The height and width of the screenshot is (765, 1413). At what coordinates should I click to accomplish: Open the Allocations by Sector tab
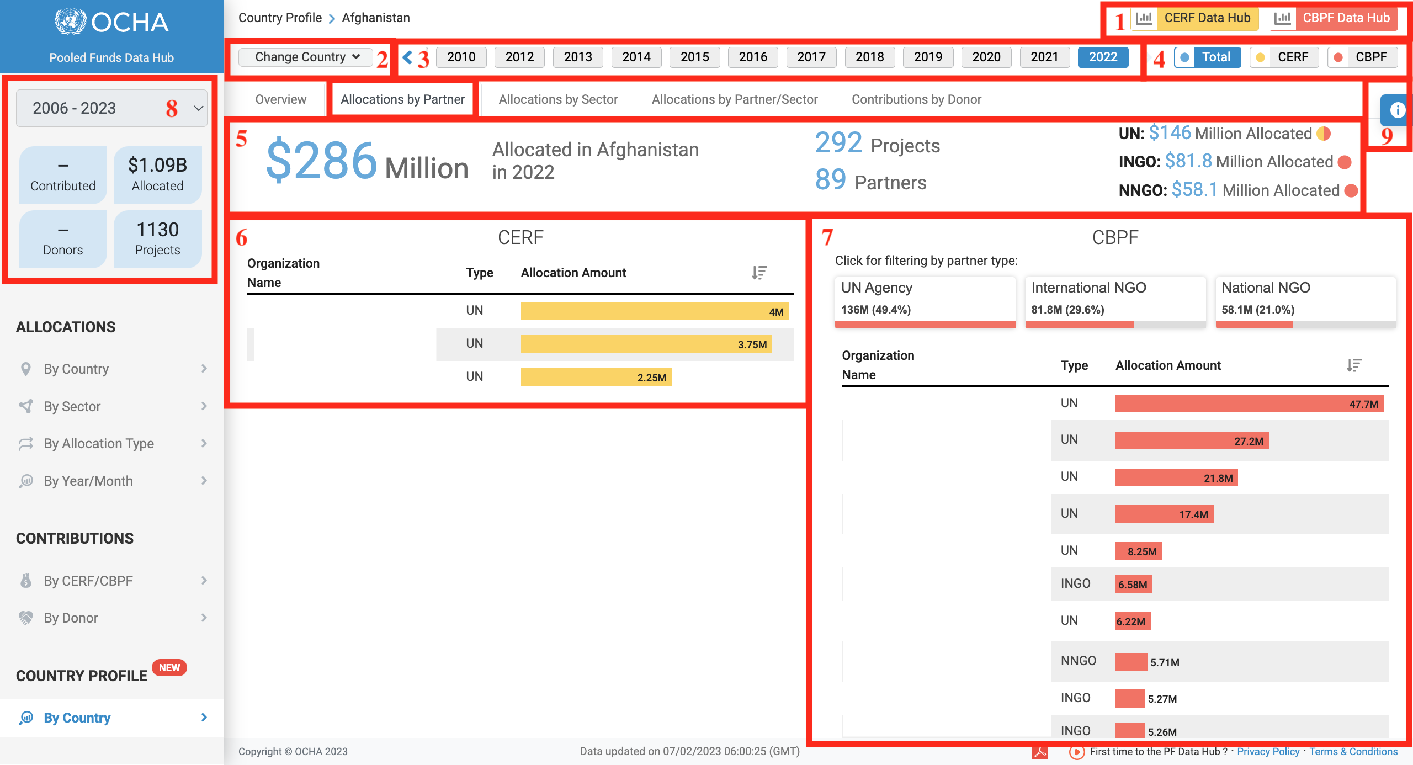coord(558,99)
